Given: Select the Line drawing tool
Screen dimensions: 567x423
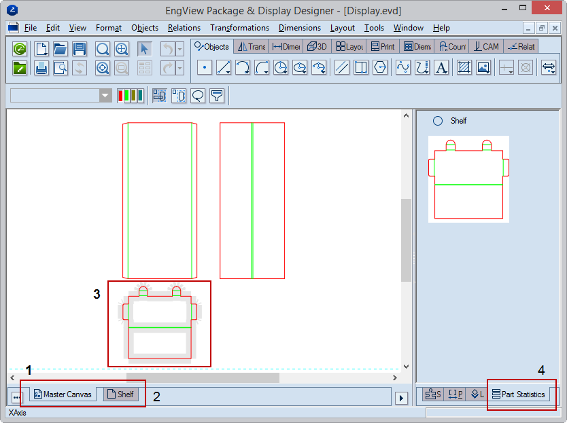Looking at the screenshot, I should point(224,68).
